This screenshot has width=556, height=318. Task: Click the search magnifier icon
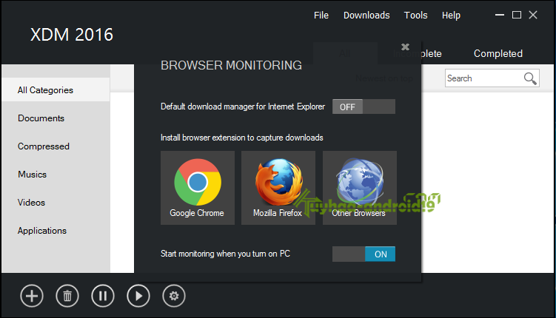530,78
